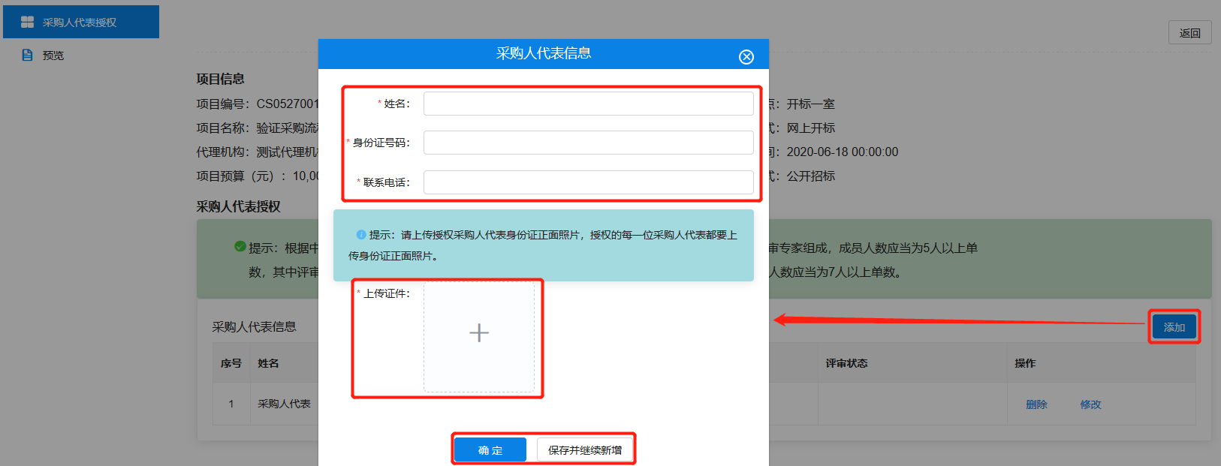The width and height of the screenshot is (1221, 466).
Task: Click the 操作 column header
Action: click(x=1025, y=363)
